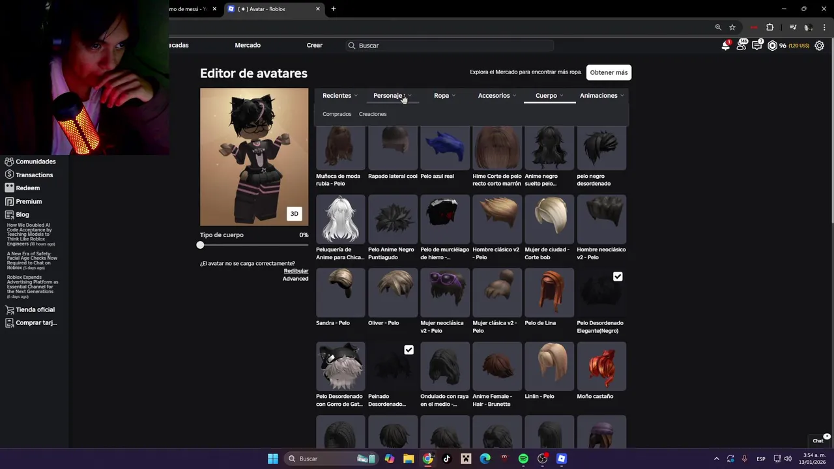
Task: Click the browser zoom magnifier icon
Action: coord(718,27)
